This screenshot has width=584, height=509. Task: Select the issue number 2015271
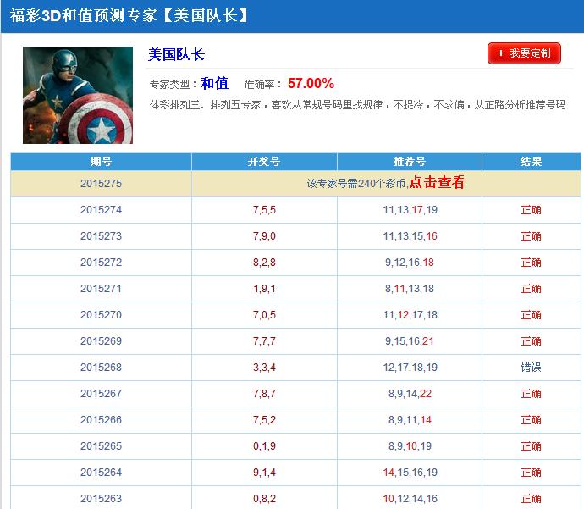pyautogui.click(x=101, y=289)
